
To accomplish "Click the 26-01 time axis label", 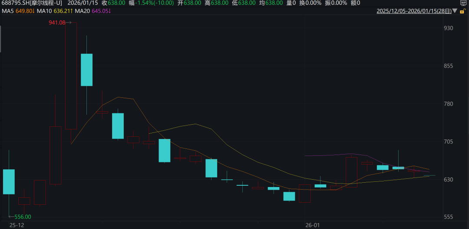I will click(312, 225).
